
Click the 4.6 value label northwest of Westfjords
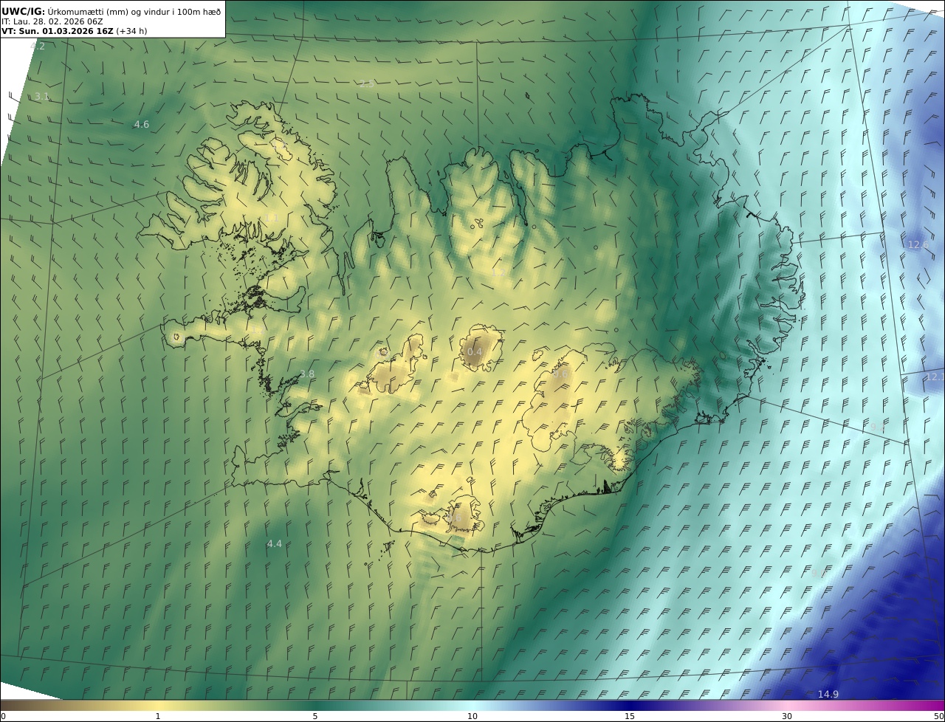[141, 125]
